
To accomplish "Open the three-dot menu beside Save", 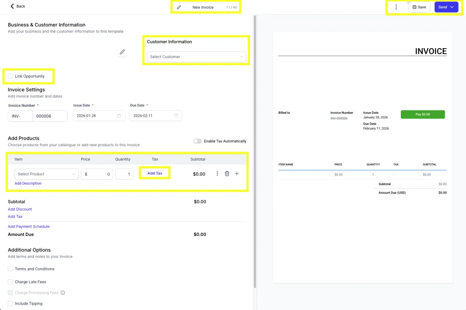I will (x=396, y=7).
